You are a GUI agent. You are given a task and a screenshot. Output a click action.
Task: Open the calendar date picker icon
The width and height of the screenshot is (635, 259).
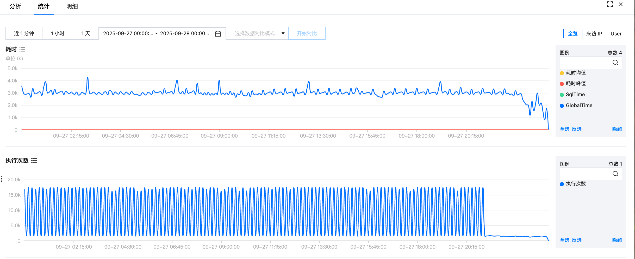[218, 34]
